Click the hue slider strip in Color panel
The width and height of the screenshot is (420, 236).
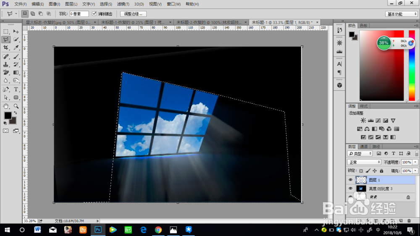point(412,66)
